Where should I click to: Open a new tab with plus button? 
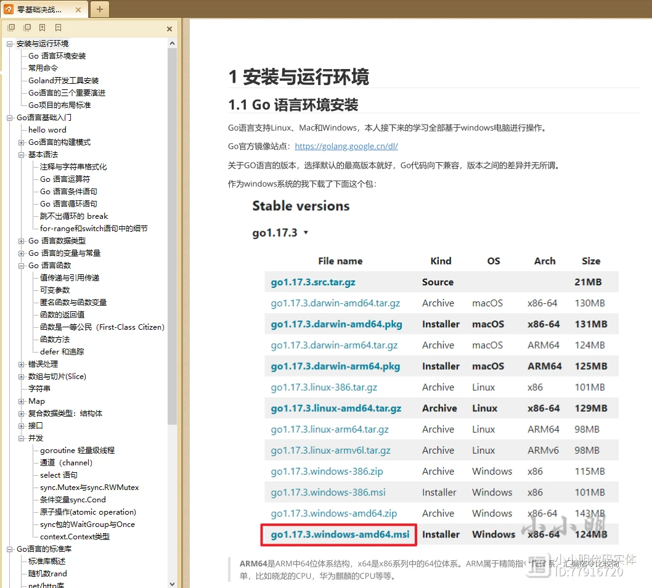tap(100, 9)
